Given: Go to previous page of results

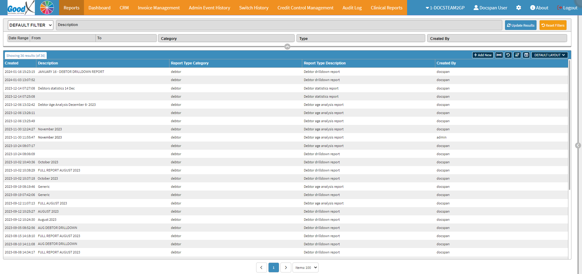Looking at the screenshot, I should click(261, 268).
